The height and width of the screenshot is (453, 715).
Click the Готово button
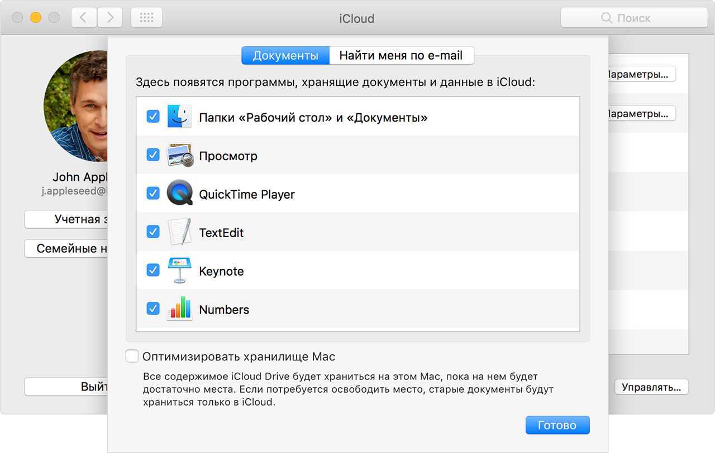pos(557,425)
